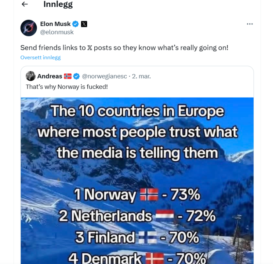This screenshot has height=264, width=273.
Task: Open the @norwegianesc handle
Action: pyautogui.click(x=105, y=76)
